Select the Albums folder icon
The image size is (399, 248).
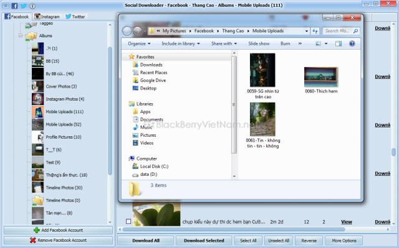(31, 36)
